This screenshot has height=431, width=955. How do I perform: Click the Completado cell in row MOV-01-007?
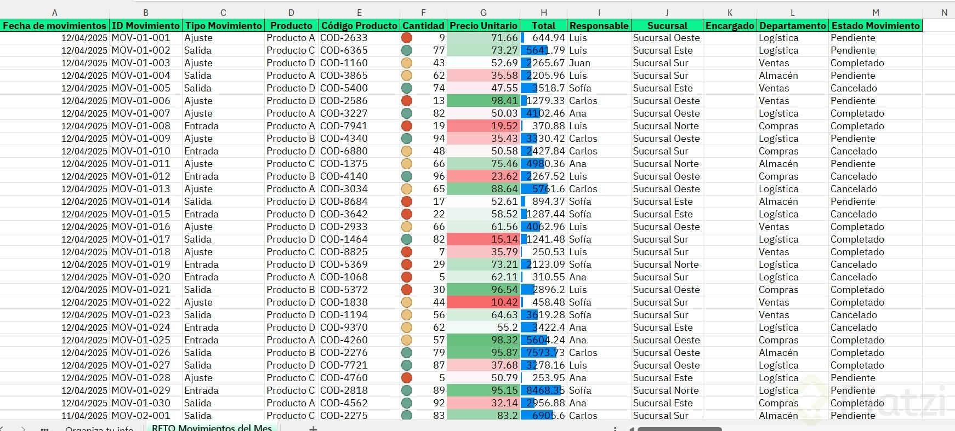(x=876, y=113)
